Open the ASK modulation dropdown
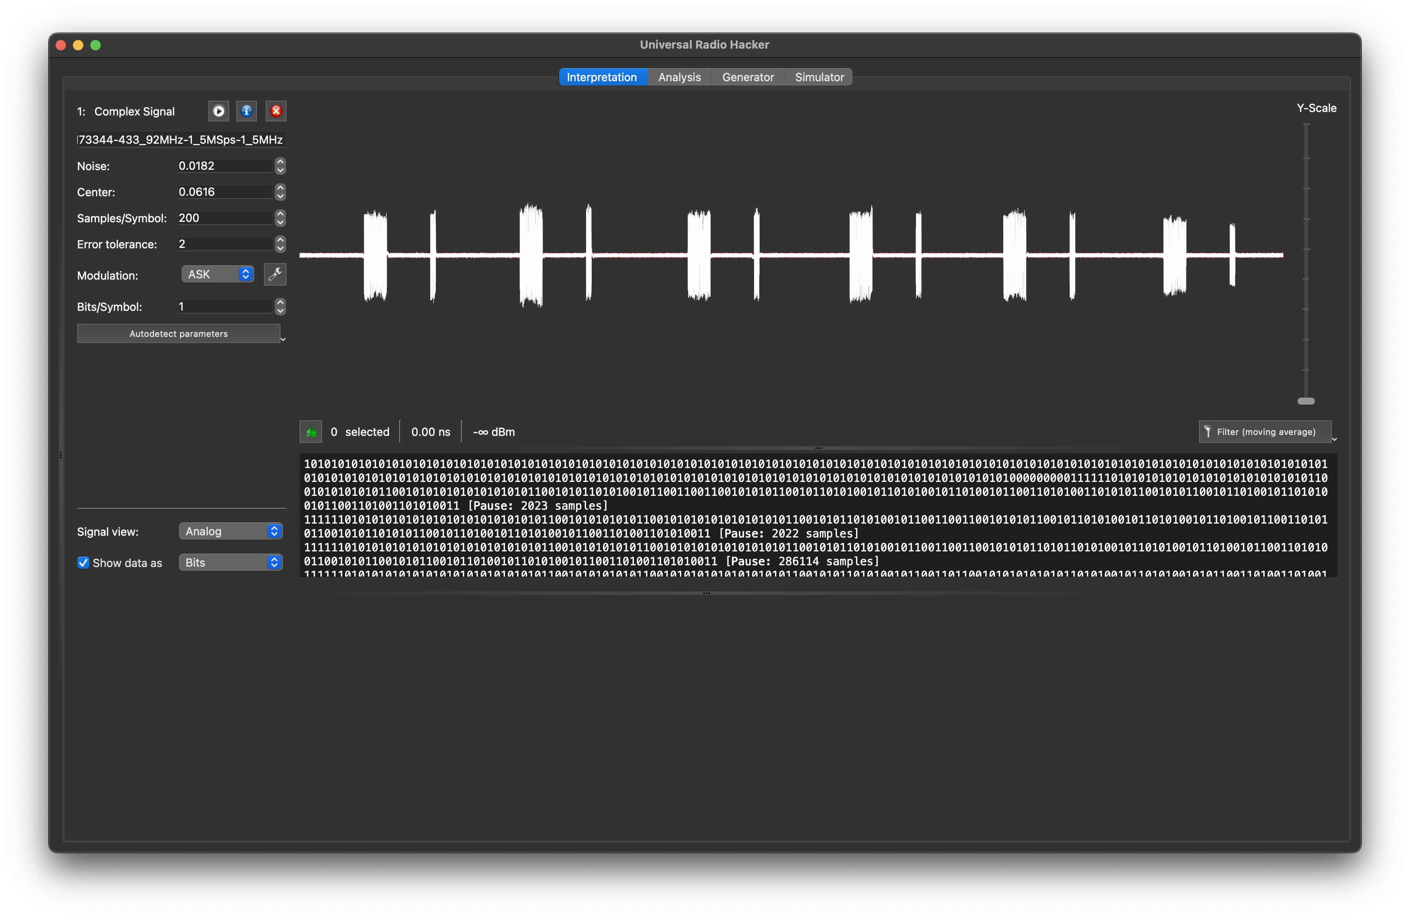 (218, 274)
